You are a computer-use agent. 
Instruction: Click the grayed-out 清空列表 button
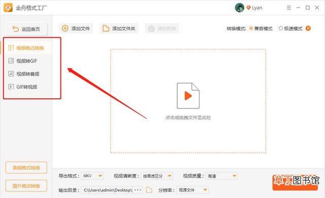[x=162, y=29]
